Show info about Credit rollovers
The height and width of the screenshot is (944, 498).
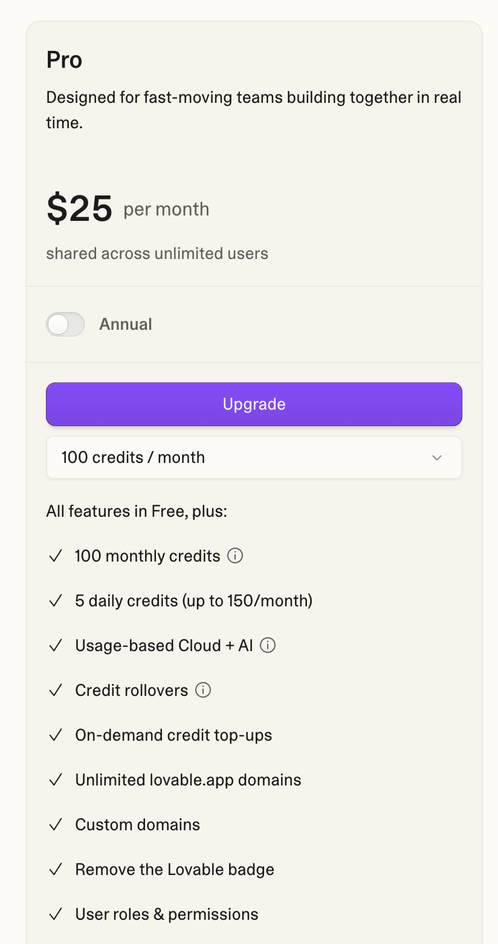click(x=204, y=690)
